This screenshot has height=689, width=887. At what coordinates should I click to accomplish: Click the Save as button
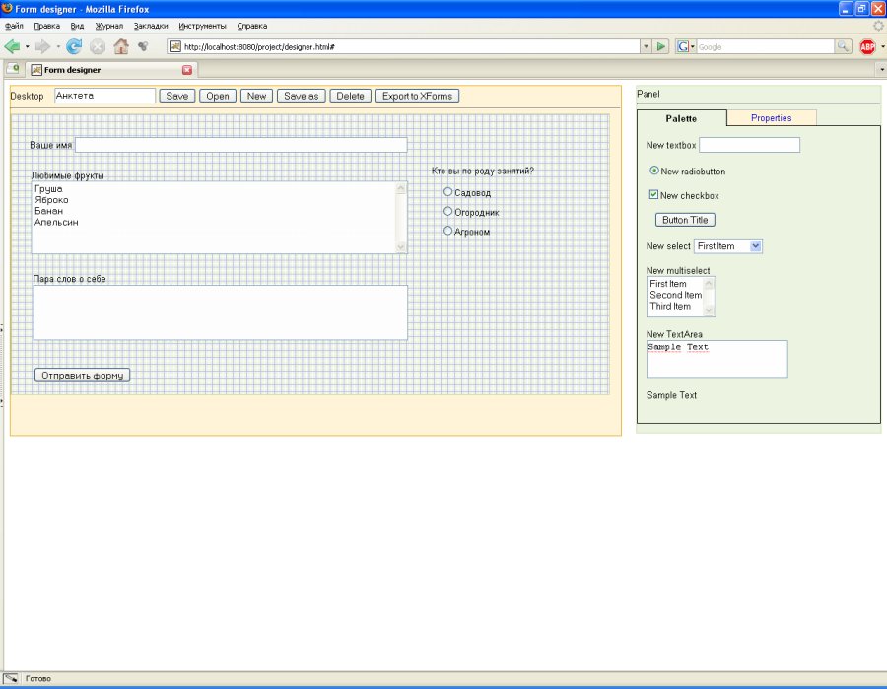point(301,96)
